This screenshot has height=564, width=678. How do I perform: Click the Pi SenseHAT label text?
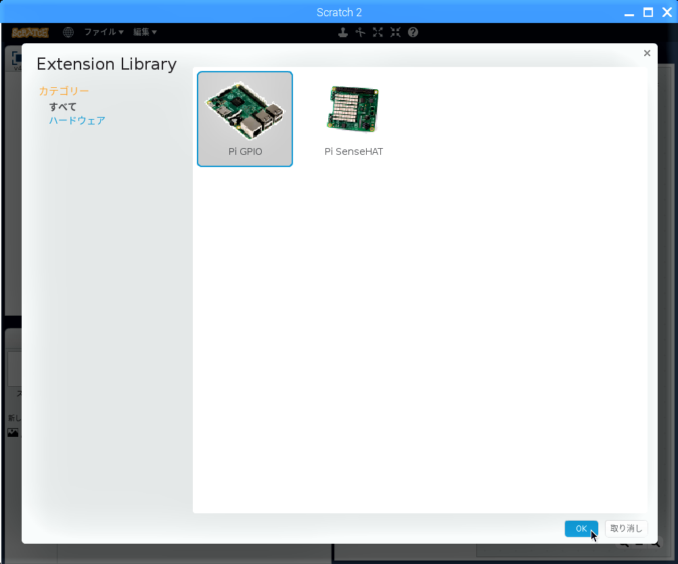pyautogui.click(x=354, y=151)
